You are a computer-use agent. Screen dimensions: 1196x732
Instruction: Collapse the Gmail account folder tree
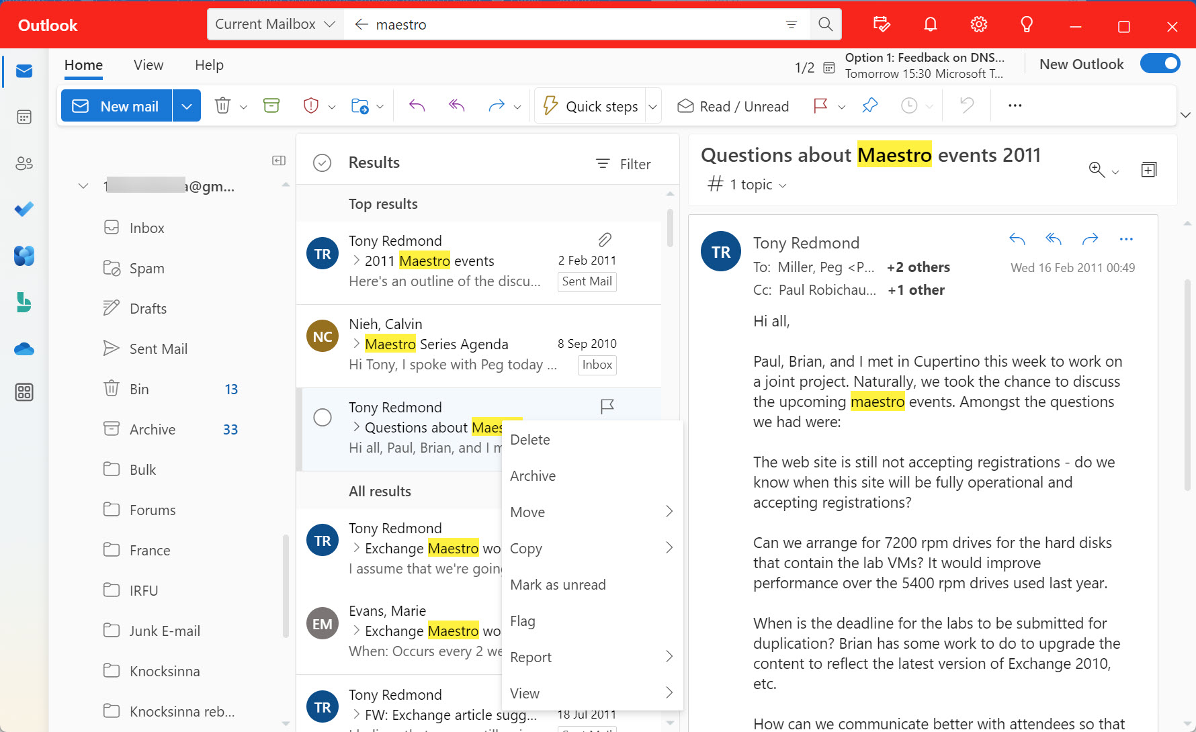click(x=83, y=186)
